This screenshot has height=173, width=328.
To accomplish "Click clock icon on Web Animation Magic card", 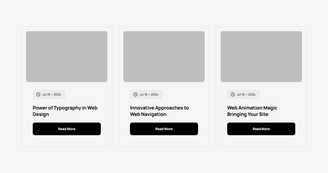I will point(233,94).
